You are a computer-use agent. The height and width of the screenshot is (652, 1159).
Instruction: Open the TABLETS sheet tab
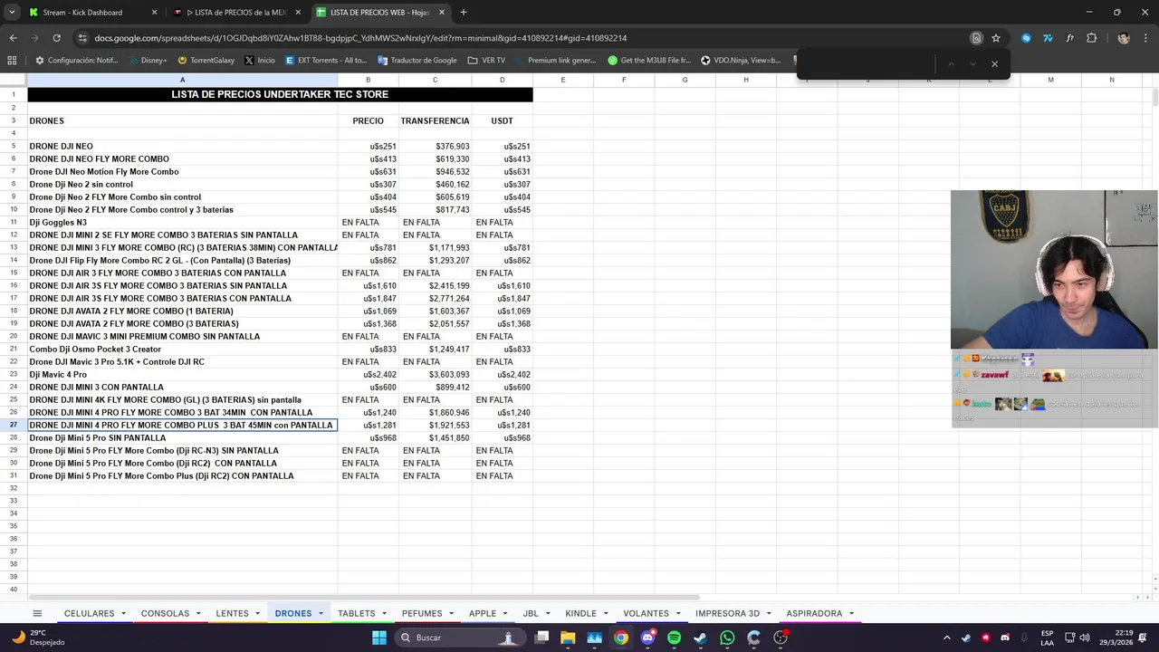click(x=356, y=613)
